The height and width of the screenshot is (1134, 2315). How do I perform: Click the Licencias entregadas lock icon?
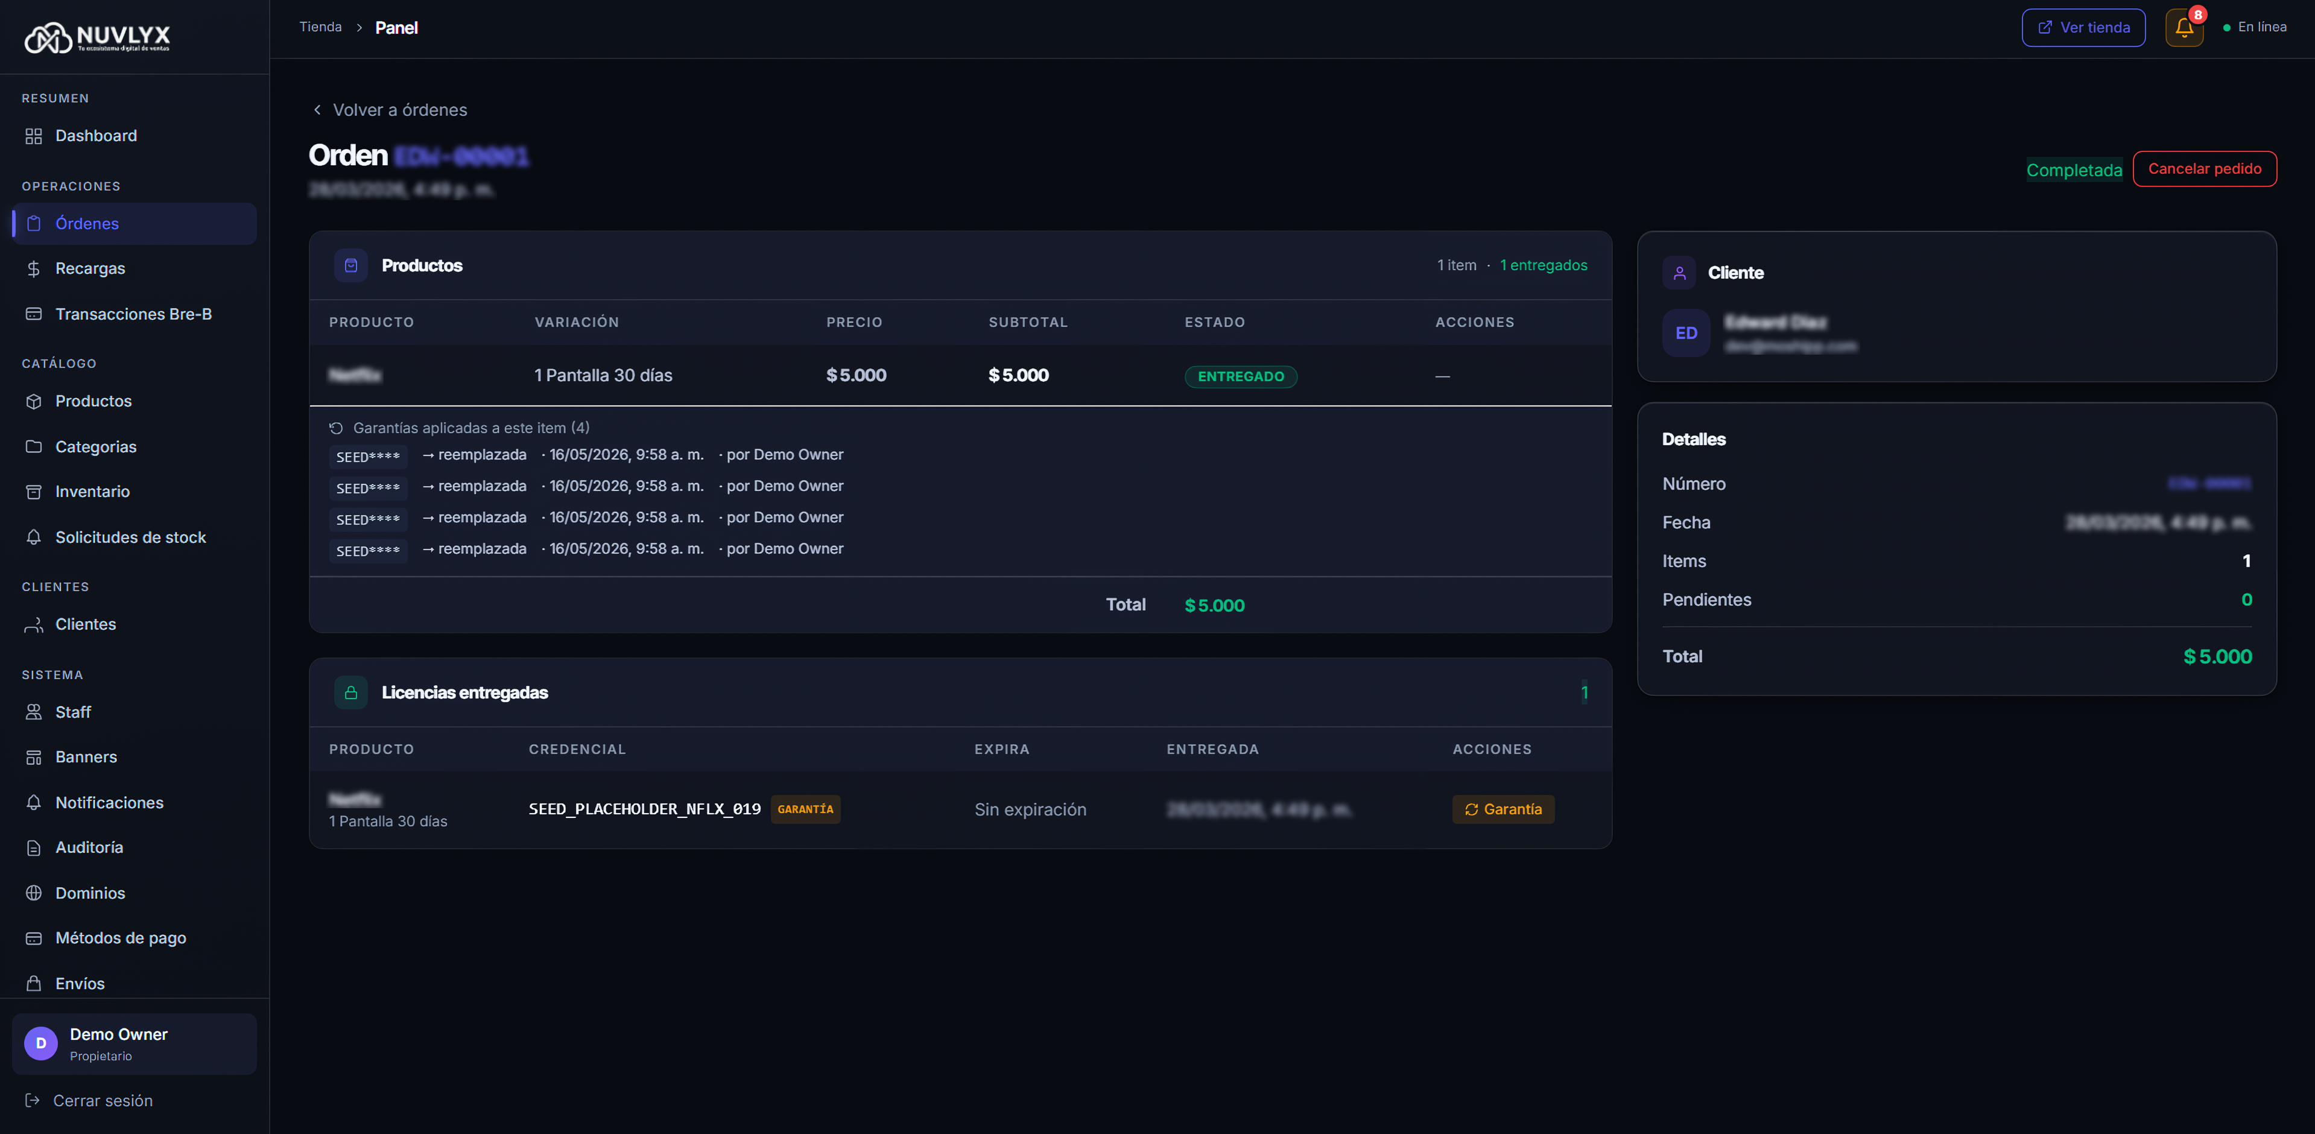(x=352, y=693)
